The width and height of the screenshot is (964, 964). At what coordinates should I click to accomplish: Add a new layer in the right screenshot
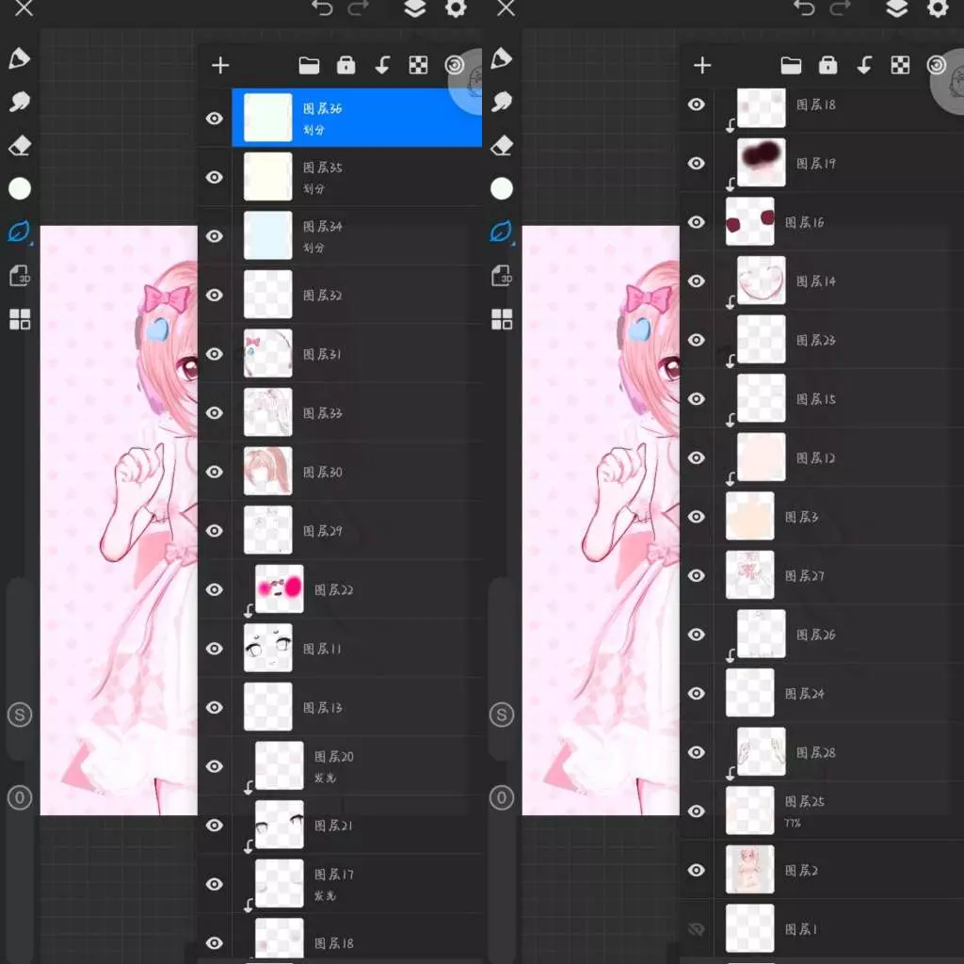702,65
